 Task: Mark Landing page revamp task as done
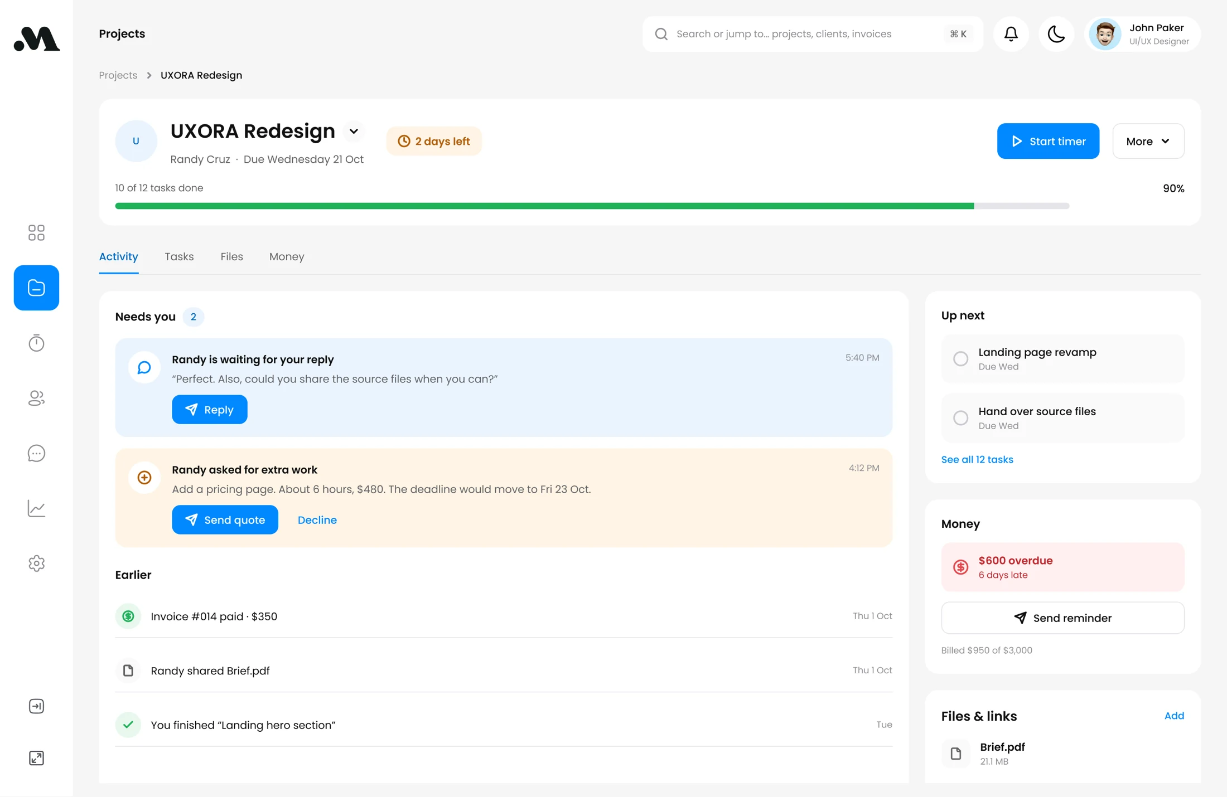(x=960, y=358)
